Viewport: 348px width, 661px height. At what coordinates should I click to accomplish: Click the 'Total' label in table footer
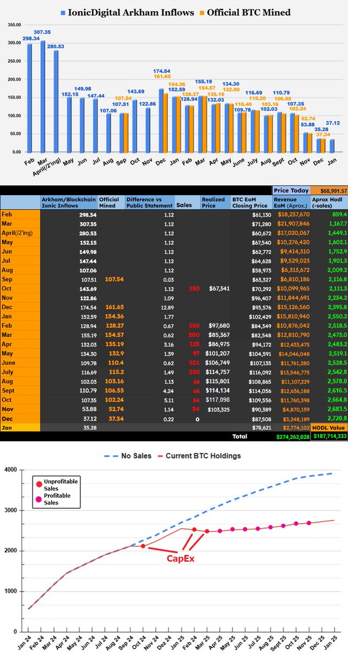pyautogui.click(x=240, y=436)
